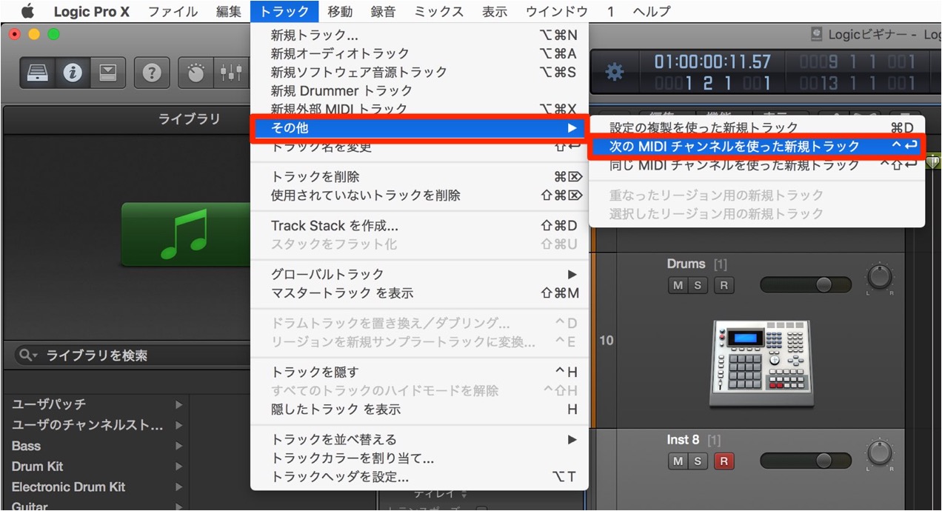The height and width of the screenshot is (511, 942).
Task: Toggle the Inspector info button
Action: pos(73,72)
